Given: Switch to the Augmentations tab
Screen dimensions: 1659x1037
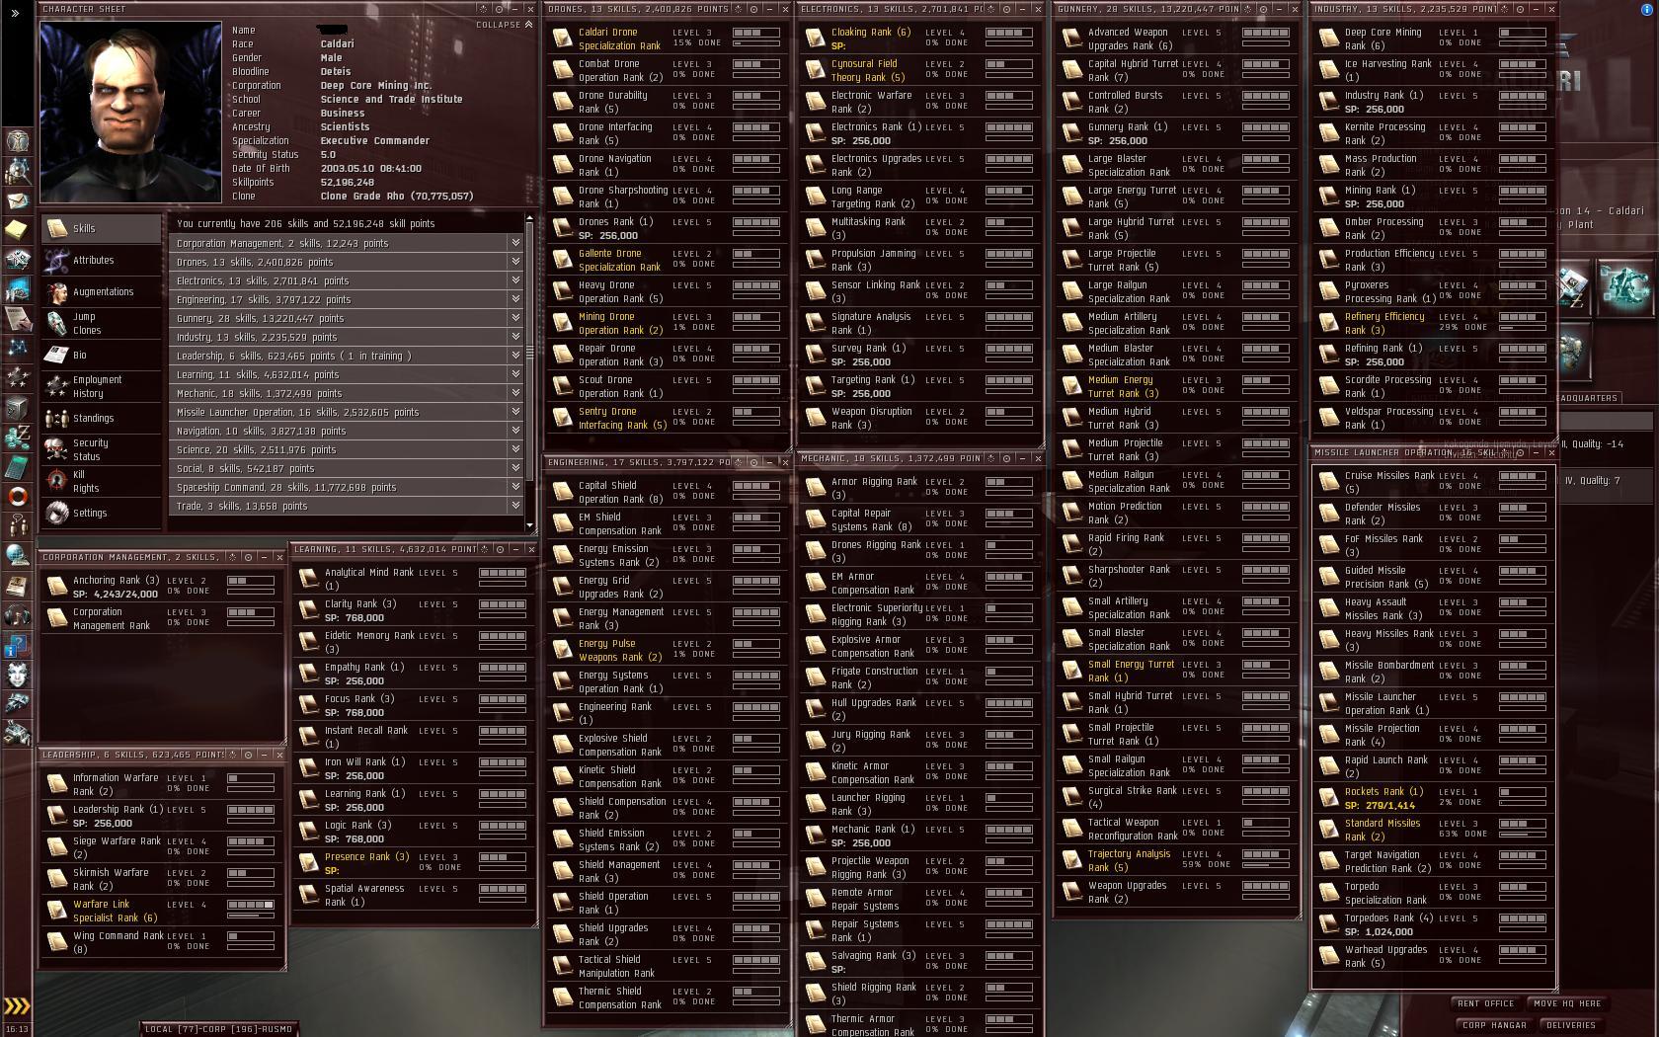Looking at the screenshot, I should (x=101, y=292).
